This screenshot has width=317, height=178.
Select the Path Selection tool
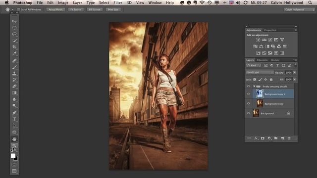click(14, 126)
